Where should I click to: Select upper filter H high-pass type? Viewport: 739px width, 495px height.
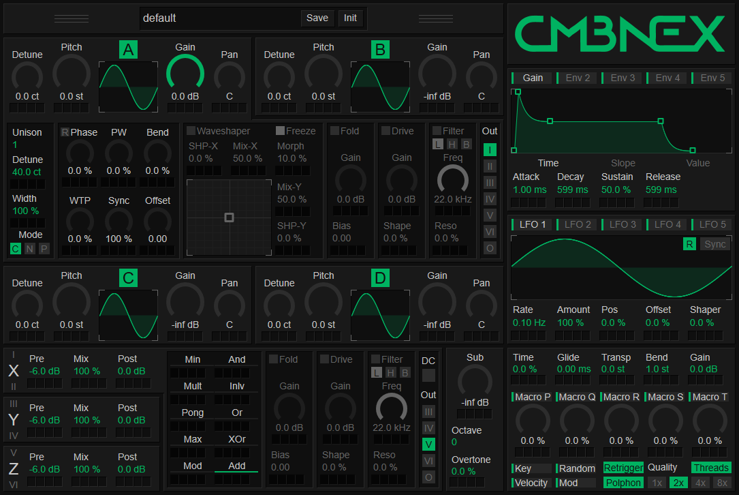tap(452, 145)
